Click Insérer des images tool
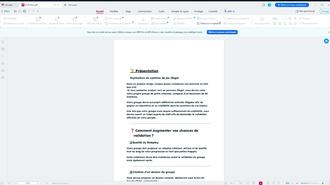 click(x=74, y=21)
